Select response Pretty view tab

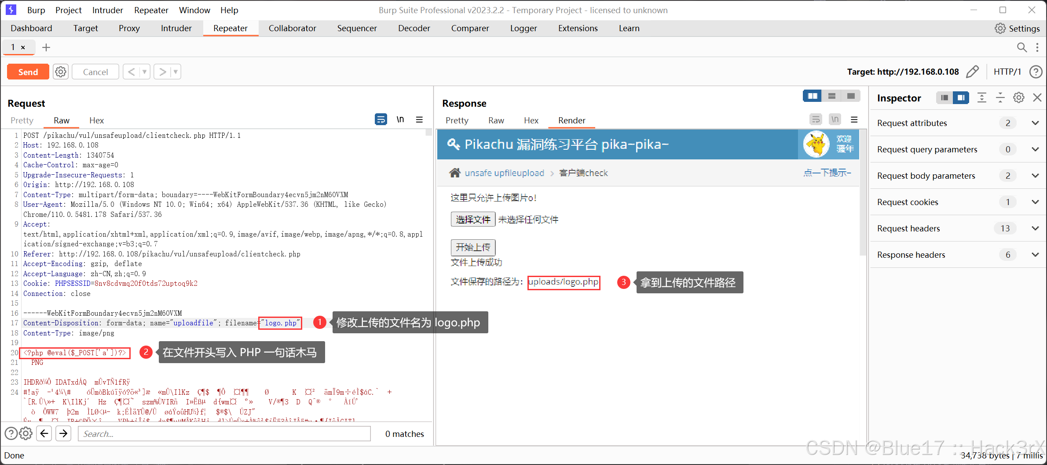pyautogui.click(x=457, y=120)
